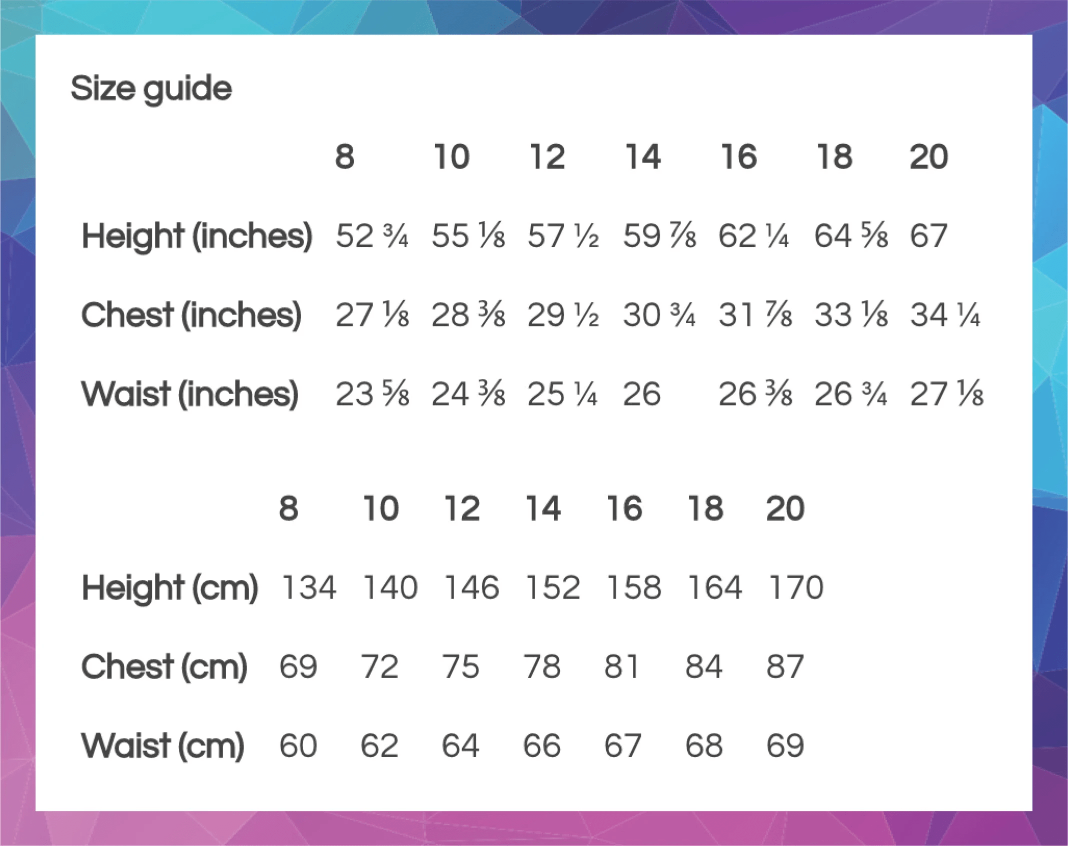
Task: Select height value 67 in inches table
Action: 928,235
